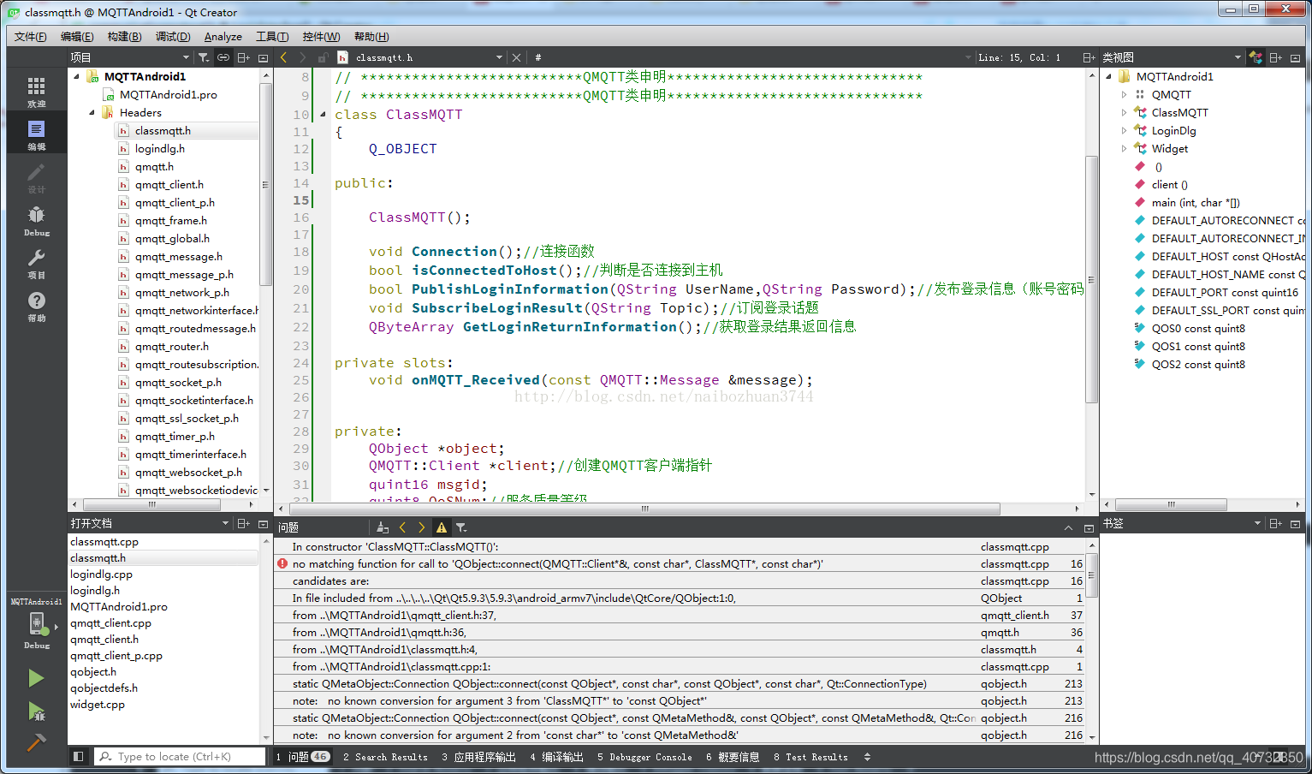Close the classmqtt.h editor document
Image resolution: width=1312 pixels, height=774 pixels.
point(516,57)
